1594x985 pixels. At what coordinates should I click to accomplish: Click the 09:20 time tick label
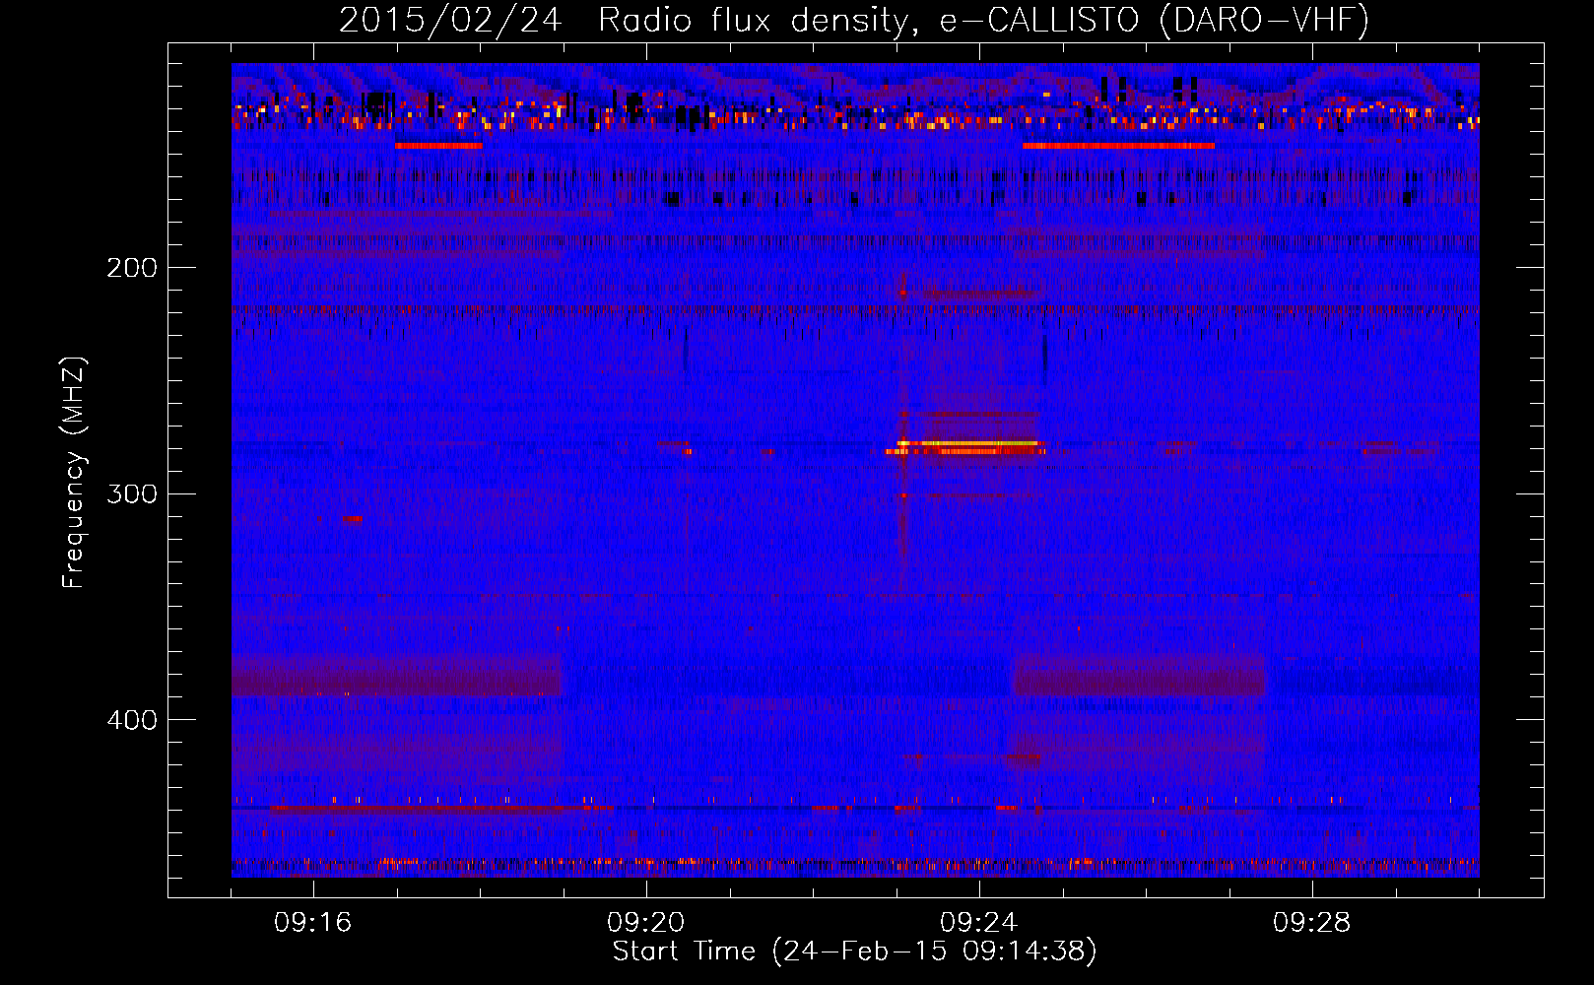[x=646, y=923]
